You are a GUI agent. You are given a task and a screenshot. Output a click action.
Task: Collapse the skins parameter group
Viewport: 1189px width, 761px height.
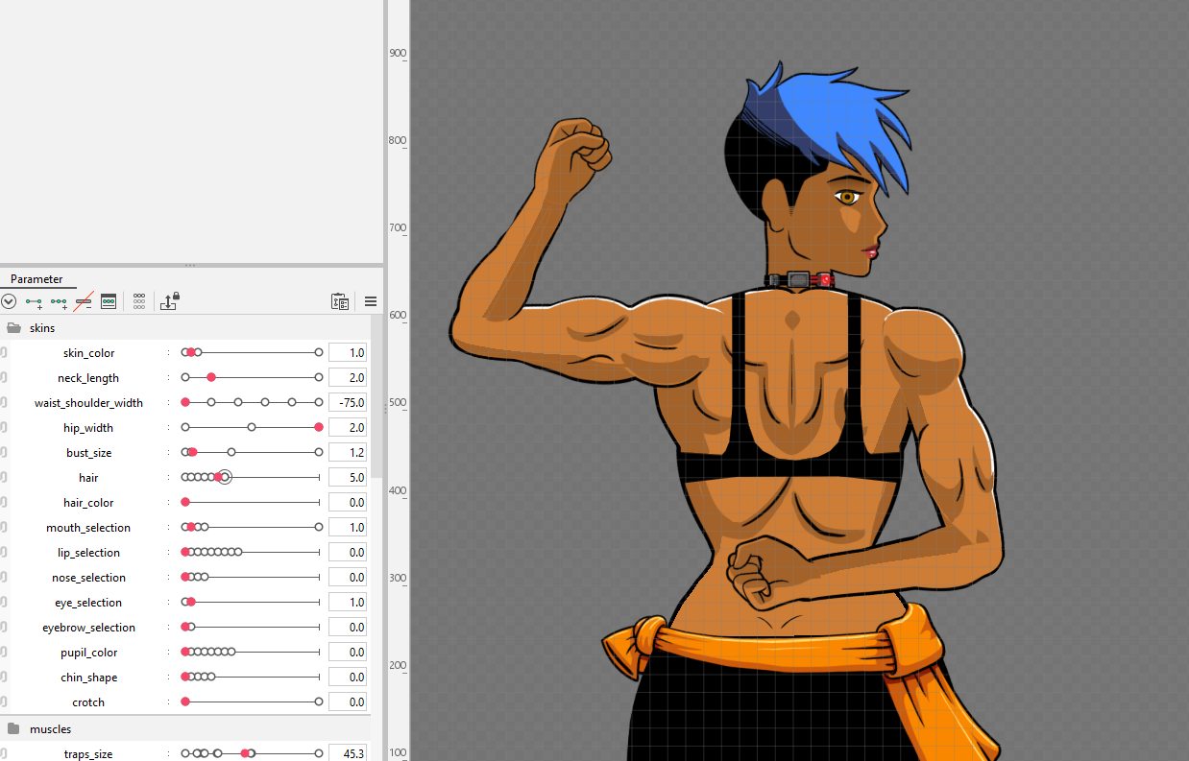tap(14, 328)
